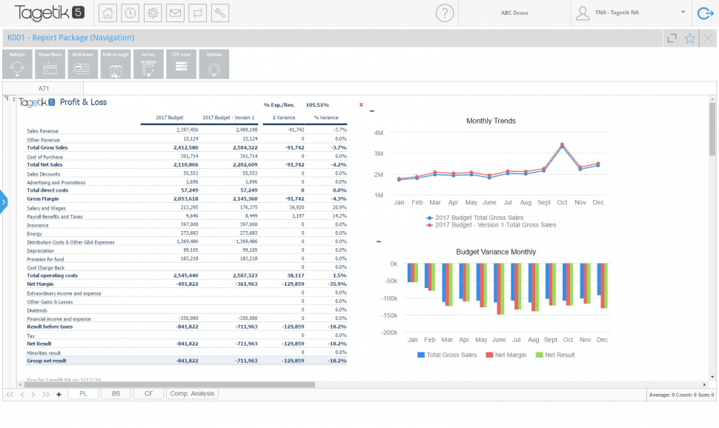
Task: Click the logout arrow icon
Action: click(705, 13)
